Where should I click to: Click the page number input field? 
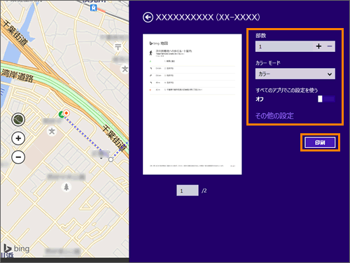(188, 191)
